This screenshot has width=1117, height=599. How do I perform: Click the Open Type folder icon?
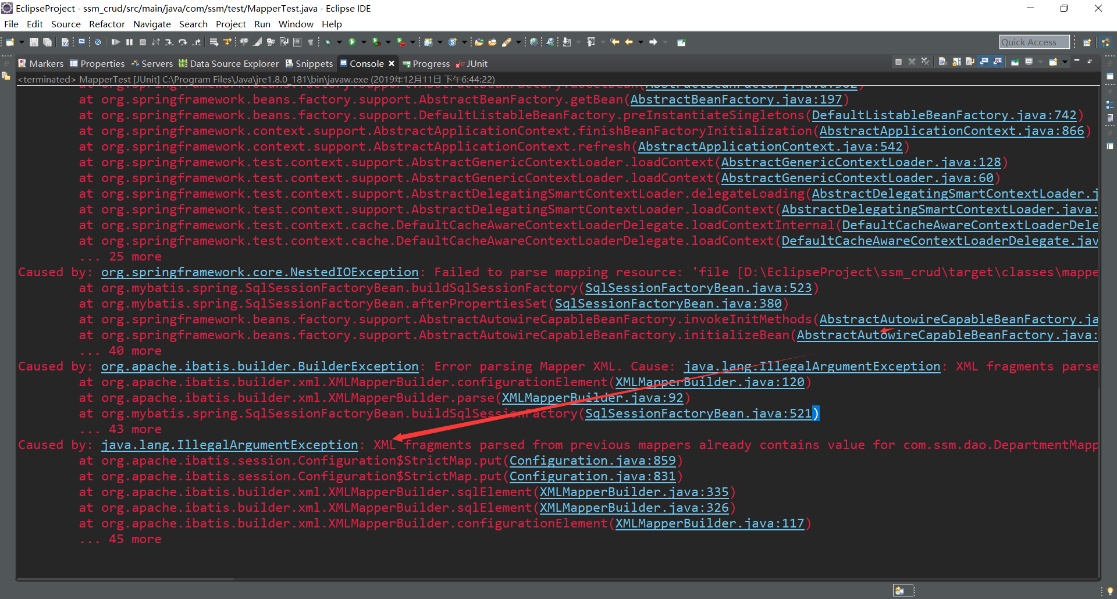[479, 42]
